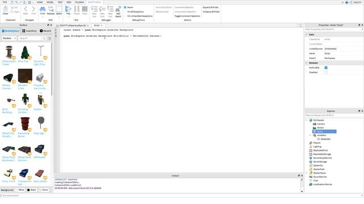Select On All Exceptions option
The height and width of the screenshot is (204, 364).
click(134, 11)
